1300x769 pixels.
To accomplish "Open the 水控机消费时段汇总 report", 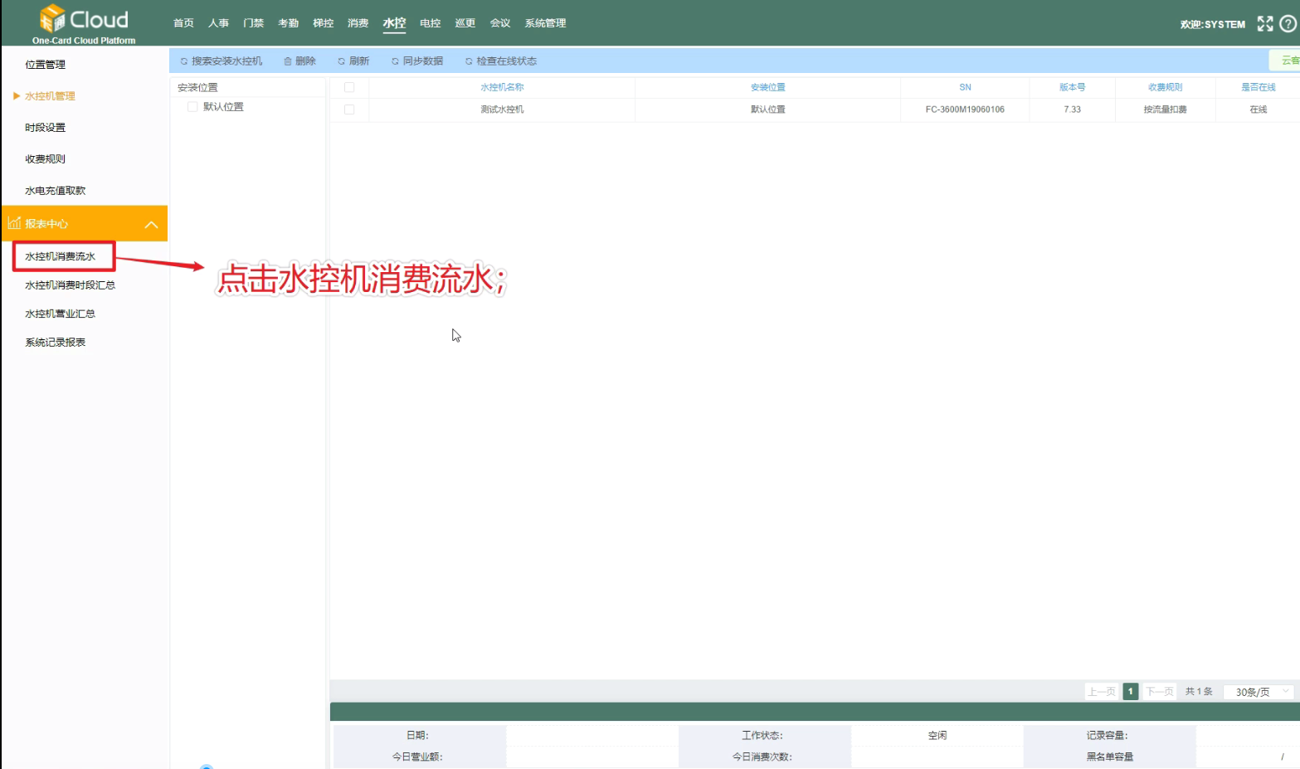I will [70, 285].
